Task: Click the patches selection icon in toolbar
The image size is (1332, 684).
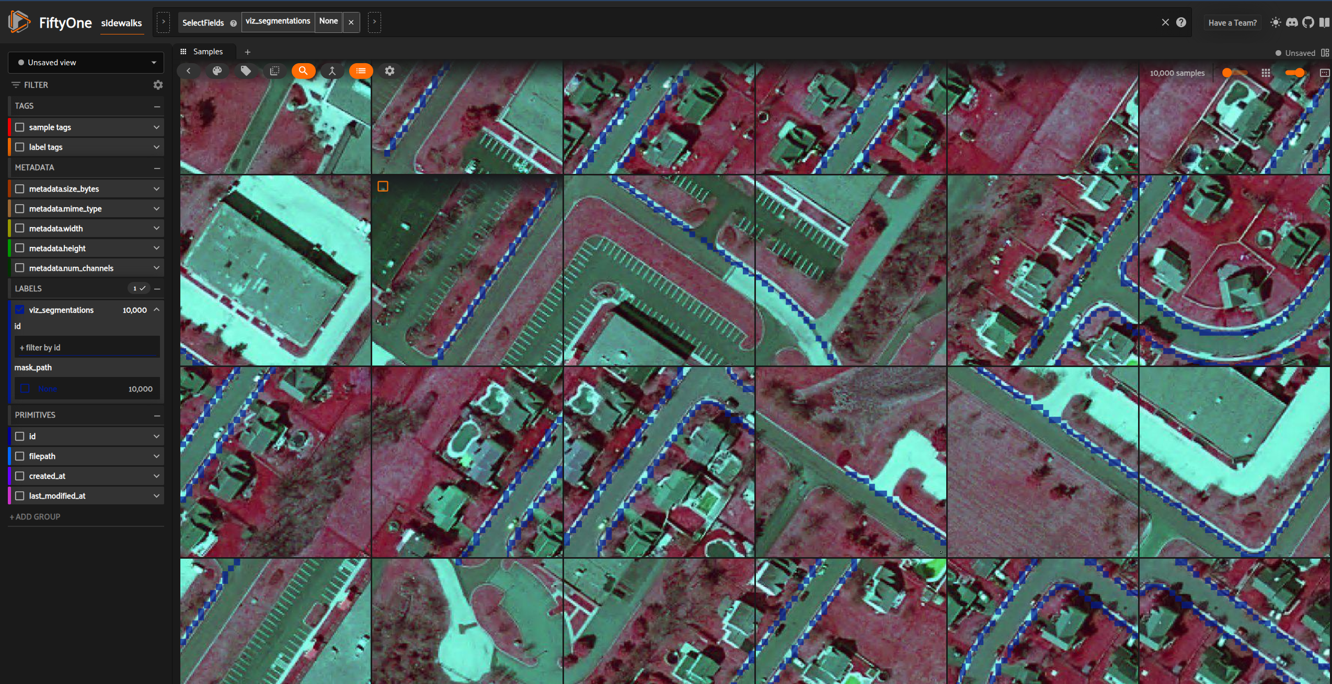Action: coord(275,70)
